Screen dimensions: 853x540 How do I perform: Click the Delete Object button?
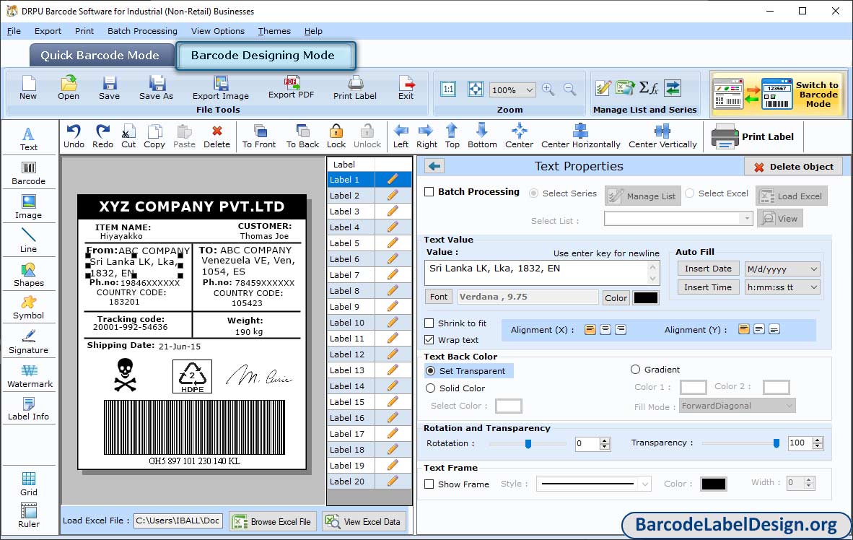[x=793, y=167]
